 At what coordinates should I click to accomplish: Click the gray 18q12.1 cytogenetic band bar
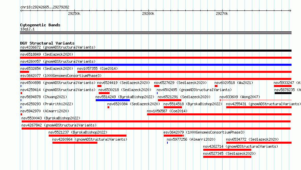tap(156, 33)
